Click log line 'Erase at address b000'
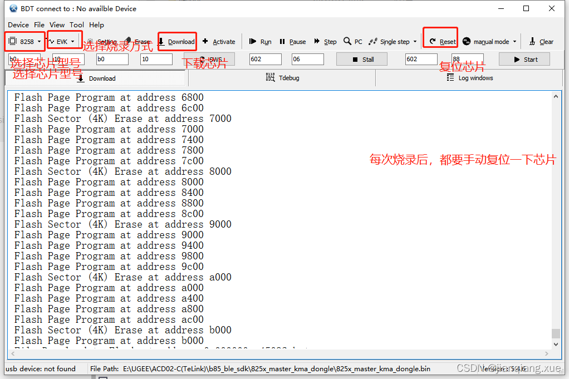 (122, 331)
